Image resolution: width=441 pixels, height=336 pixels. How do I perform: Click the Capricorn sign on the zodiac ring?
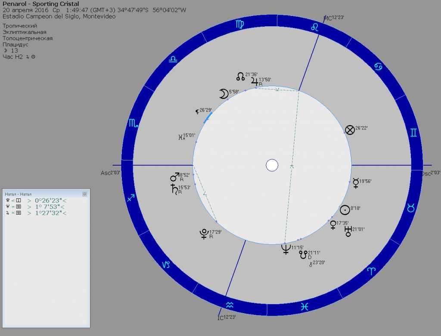(x=166, y=264)
